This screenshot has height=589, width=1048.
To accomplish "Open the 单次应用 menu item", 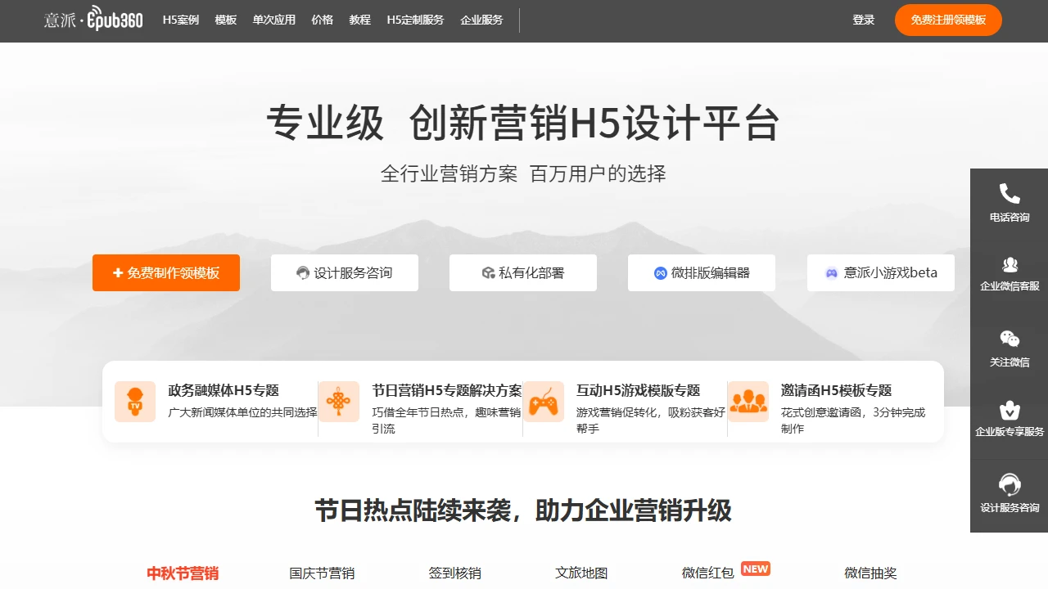I will coord(274,20).
